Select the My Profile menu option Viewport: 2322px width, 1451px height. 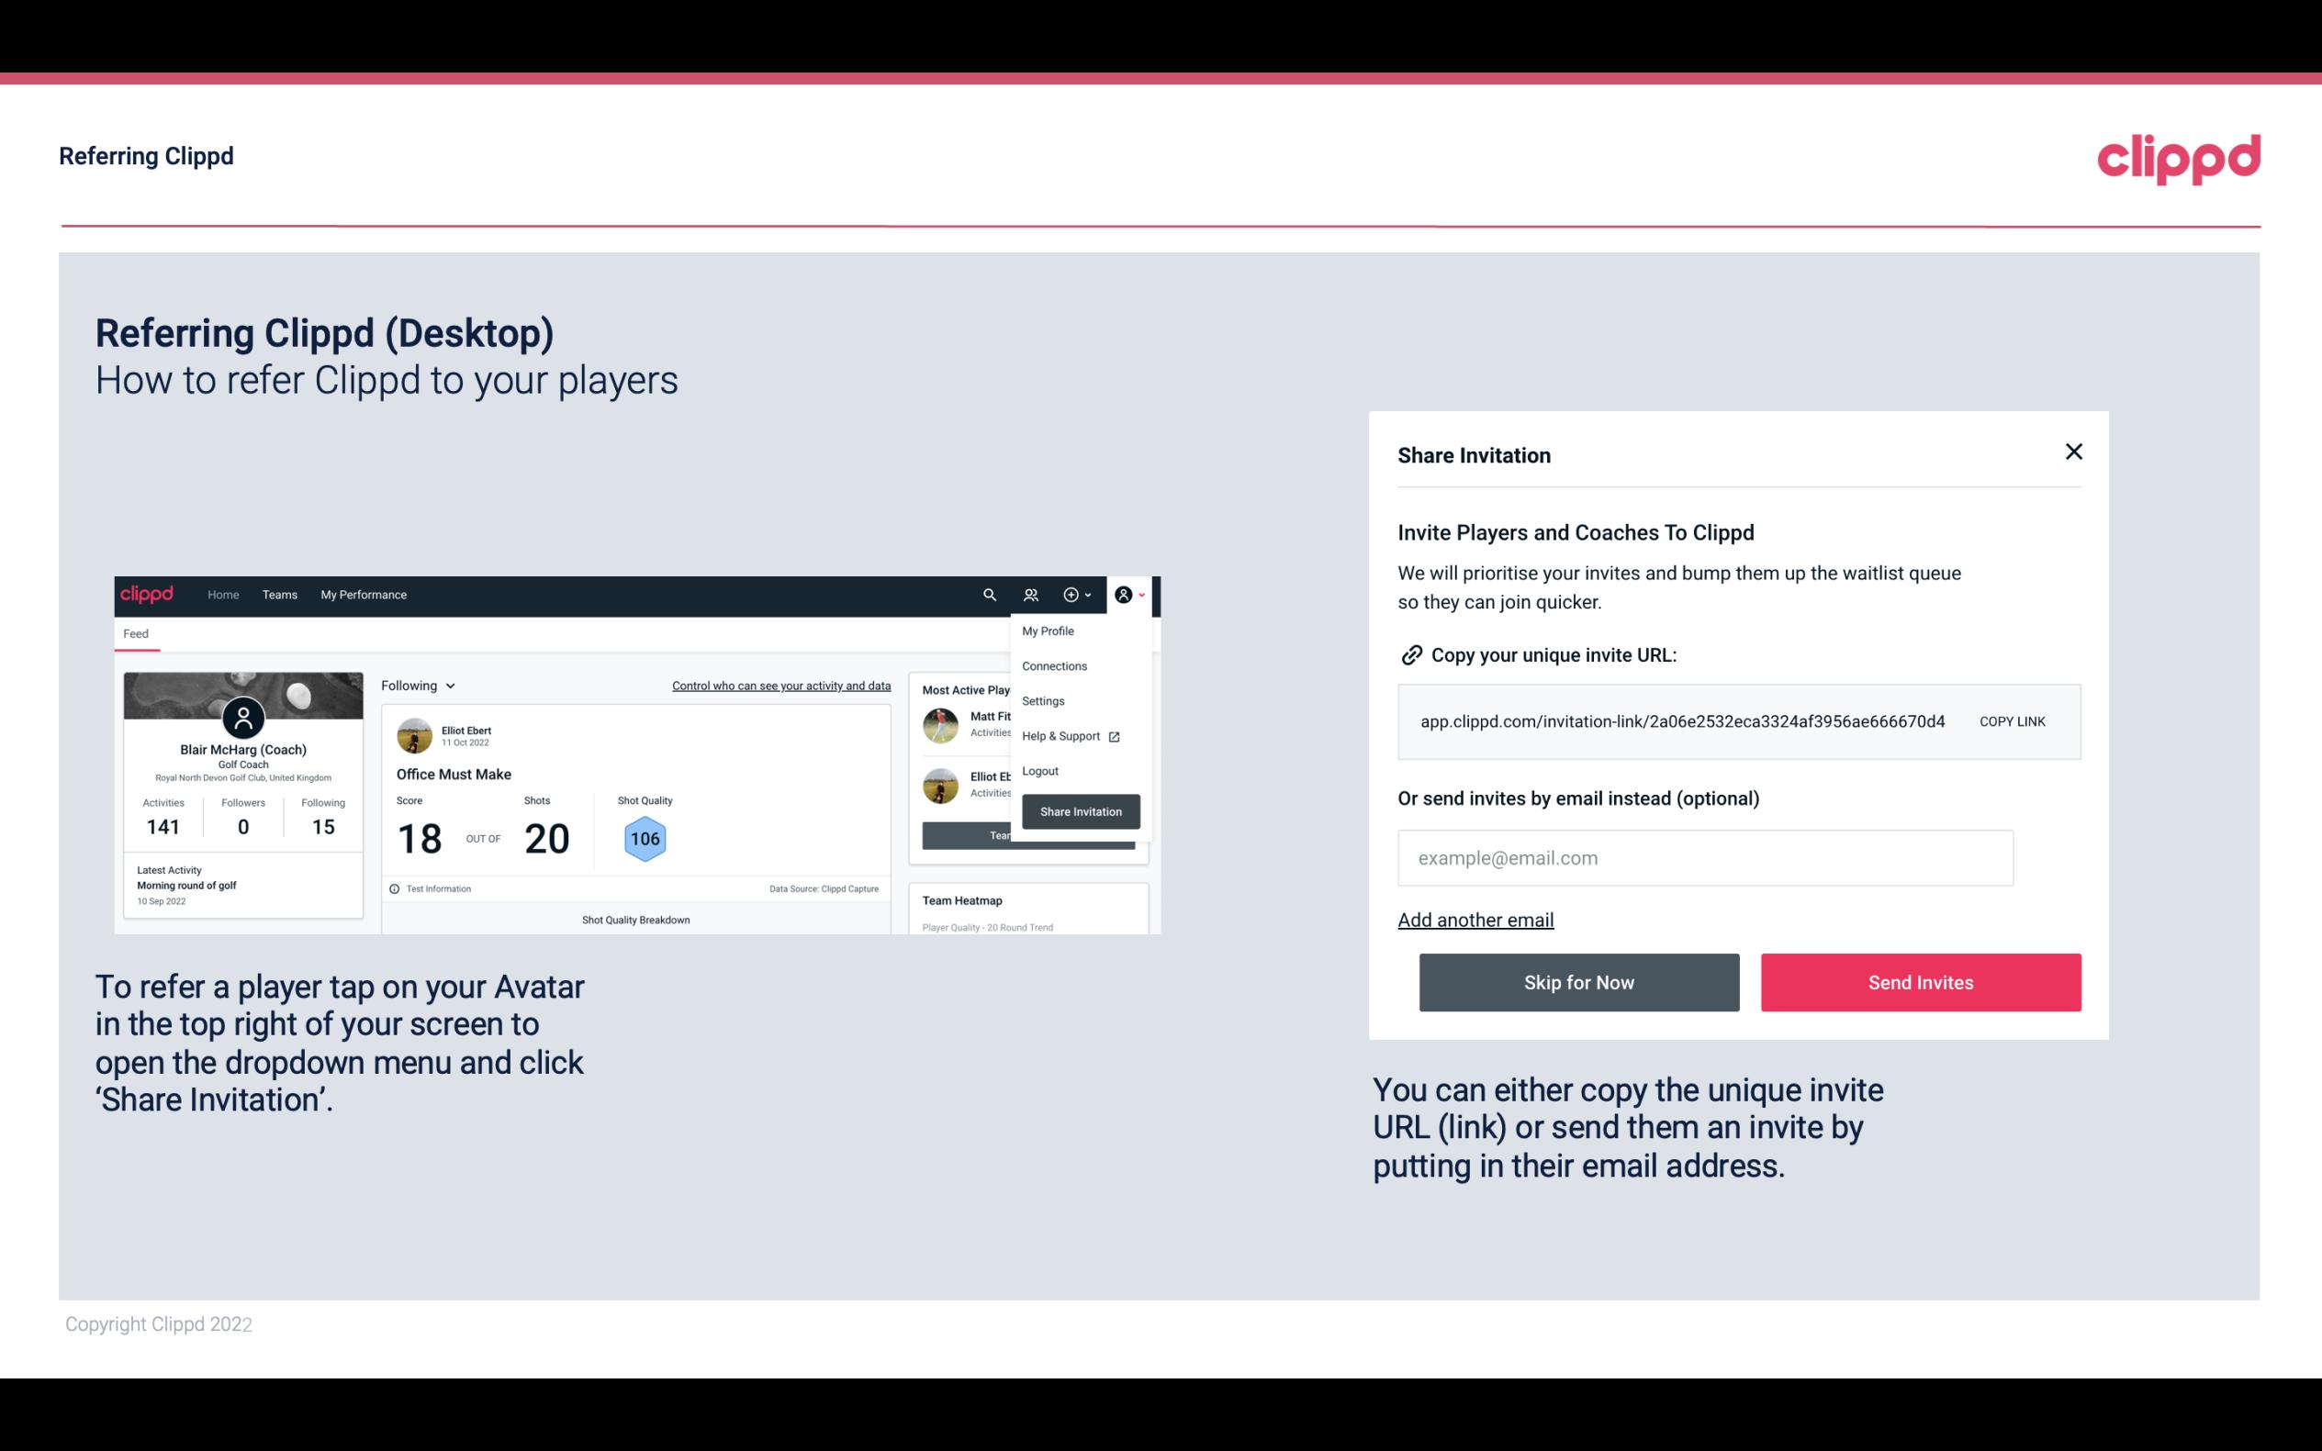click(1049, 631)
